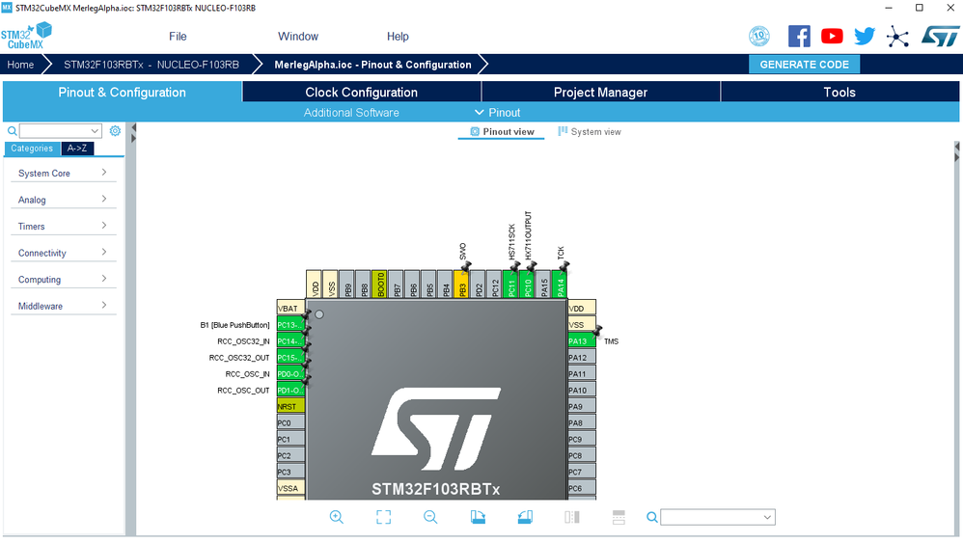Open the pin search combo box in the bottom toolbar

[x=717, y=517]
